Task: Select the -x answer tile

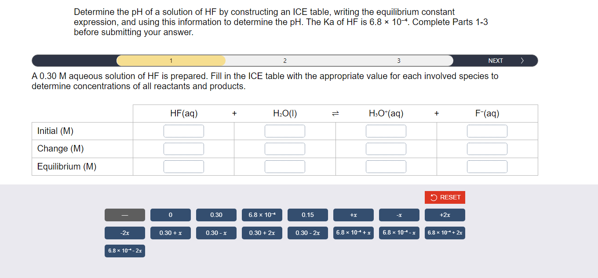Action: 399,215
